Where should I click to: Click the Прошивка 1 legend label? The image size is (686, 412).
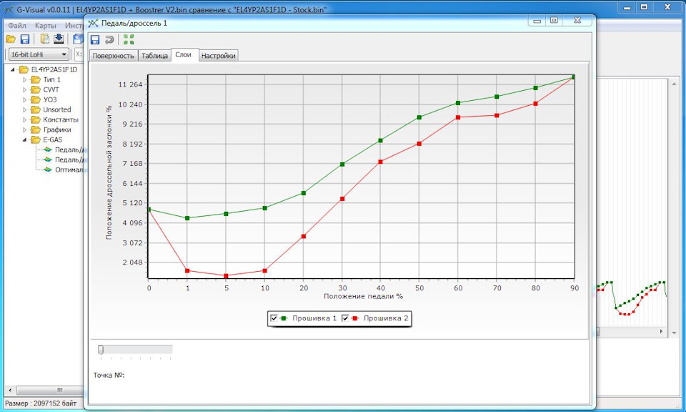pyautogui.click(x=314, y=318)
